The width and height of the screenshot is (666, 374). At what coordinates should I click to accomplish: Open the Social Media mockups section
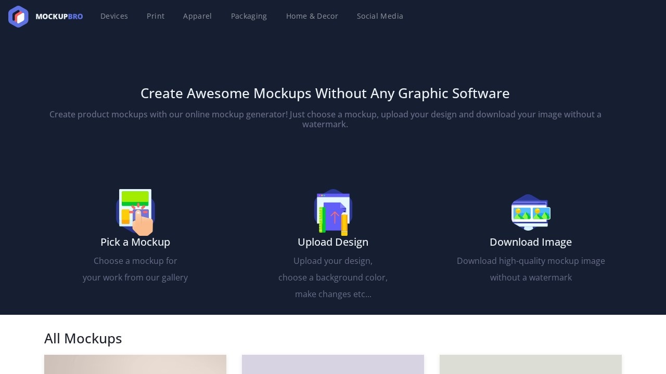click(380, 16)
